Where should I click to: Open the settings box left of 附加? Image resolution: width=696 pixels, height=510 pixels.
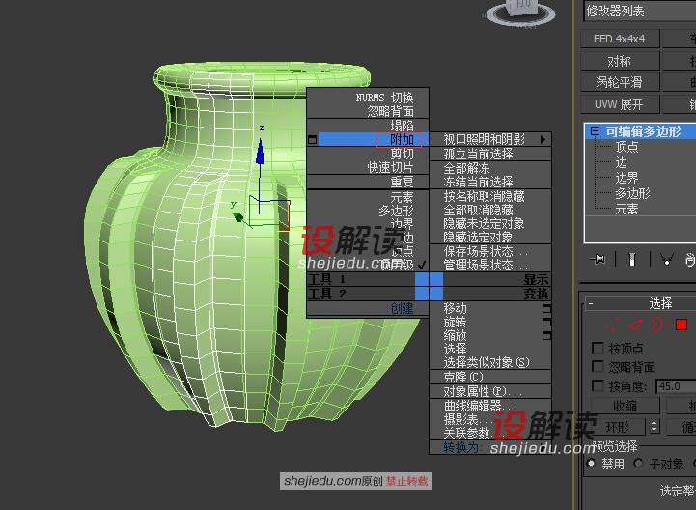tap(312, 139)
